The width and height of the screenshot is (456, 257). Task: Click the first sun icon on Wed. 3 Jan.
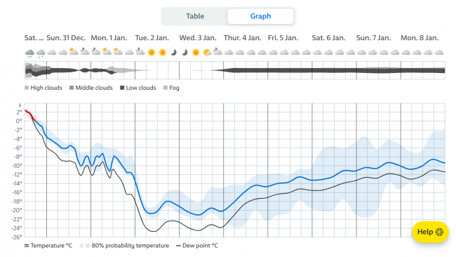tap(196, 53)
